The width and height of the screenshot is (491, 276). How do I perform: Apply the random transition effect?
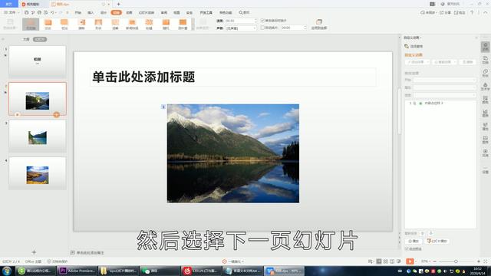166,24
